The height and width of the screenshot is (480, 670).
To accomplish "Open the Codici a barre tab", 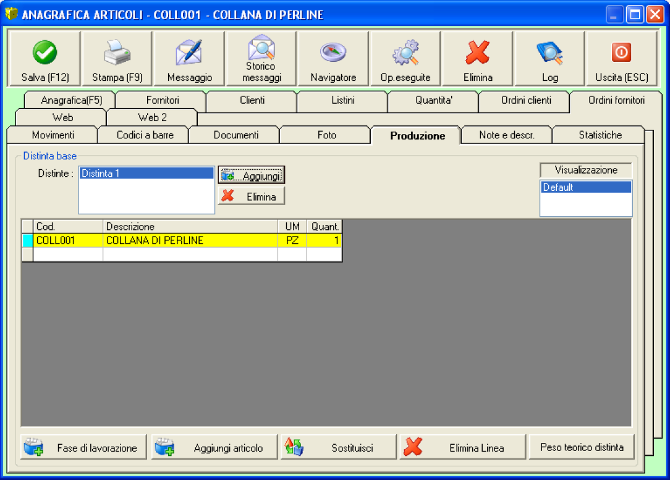I will click(x=145, y=135).
